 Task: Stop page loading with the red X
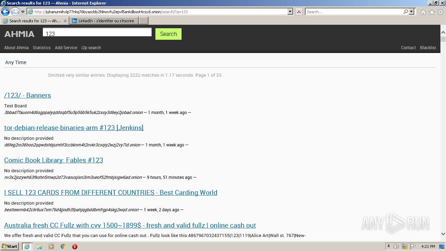[x=299, y=12]
